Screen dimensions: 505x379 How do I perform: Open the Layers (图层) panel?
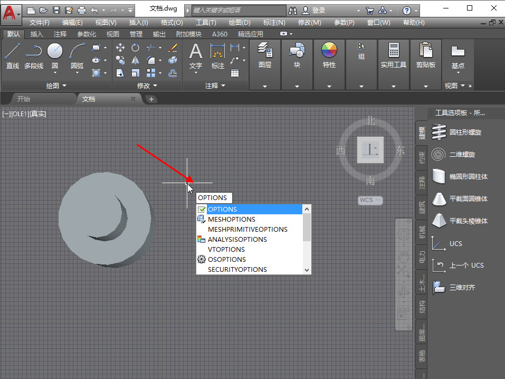(x=265, y=55)
